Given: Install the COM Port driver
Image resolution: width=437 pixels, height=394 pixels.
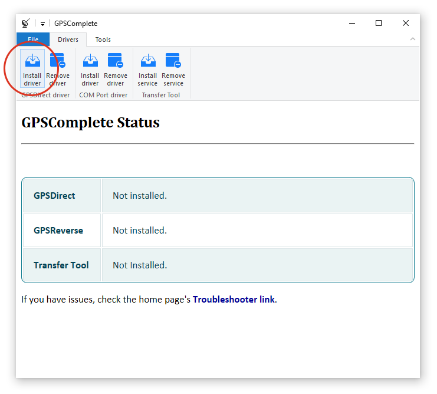Looking at the screenshot, I should 90,68.
